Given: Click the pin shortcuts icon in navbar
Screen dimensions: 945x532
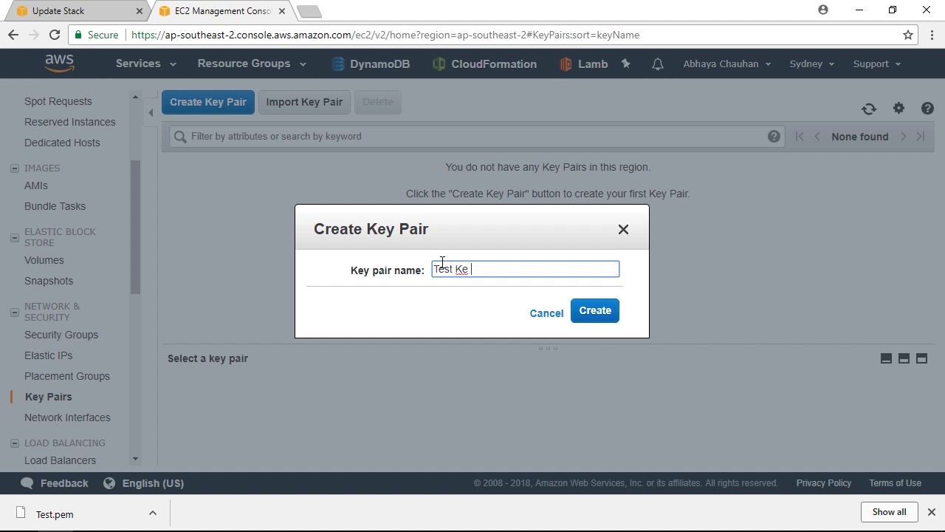Looking at the screenshot, I should click(x=626, y=64).
